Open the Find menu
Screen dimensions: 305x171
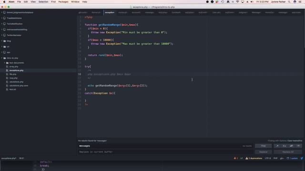[53, 2]
